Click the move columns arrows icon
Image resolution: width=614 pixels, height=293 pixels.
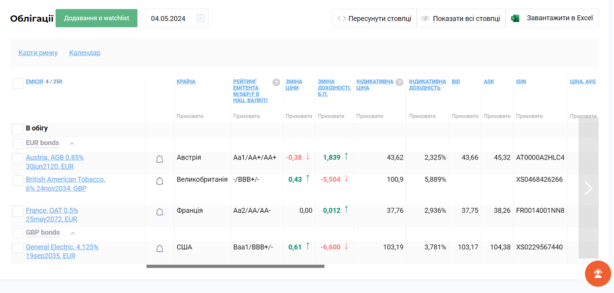[x=341, y=18]
